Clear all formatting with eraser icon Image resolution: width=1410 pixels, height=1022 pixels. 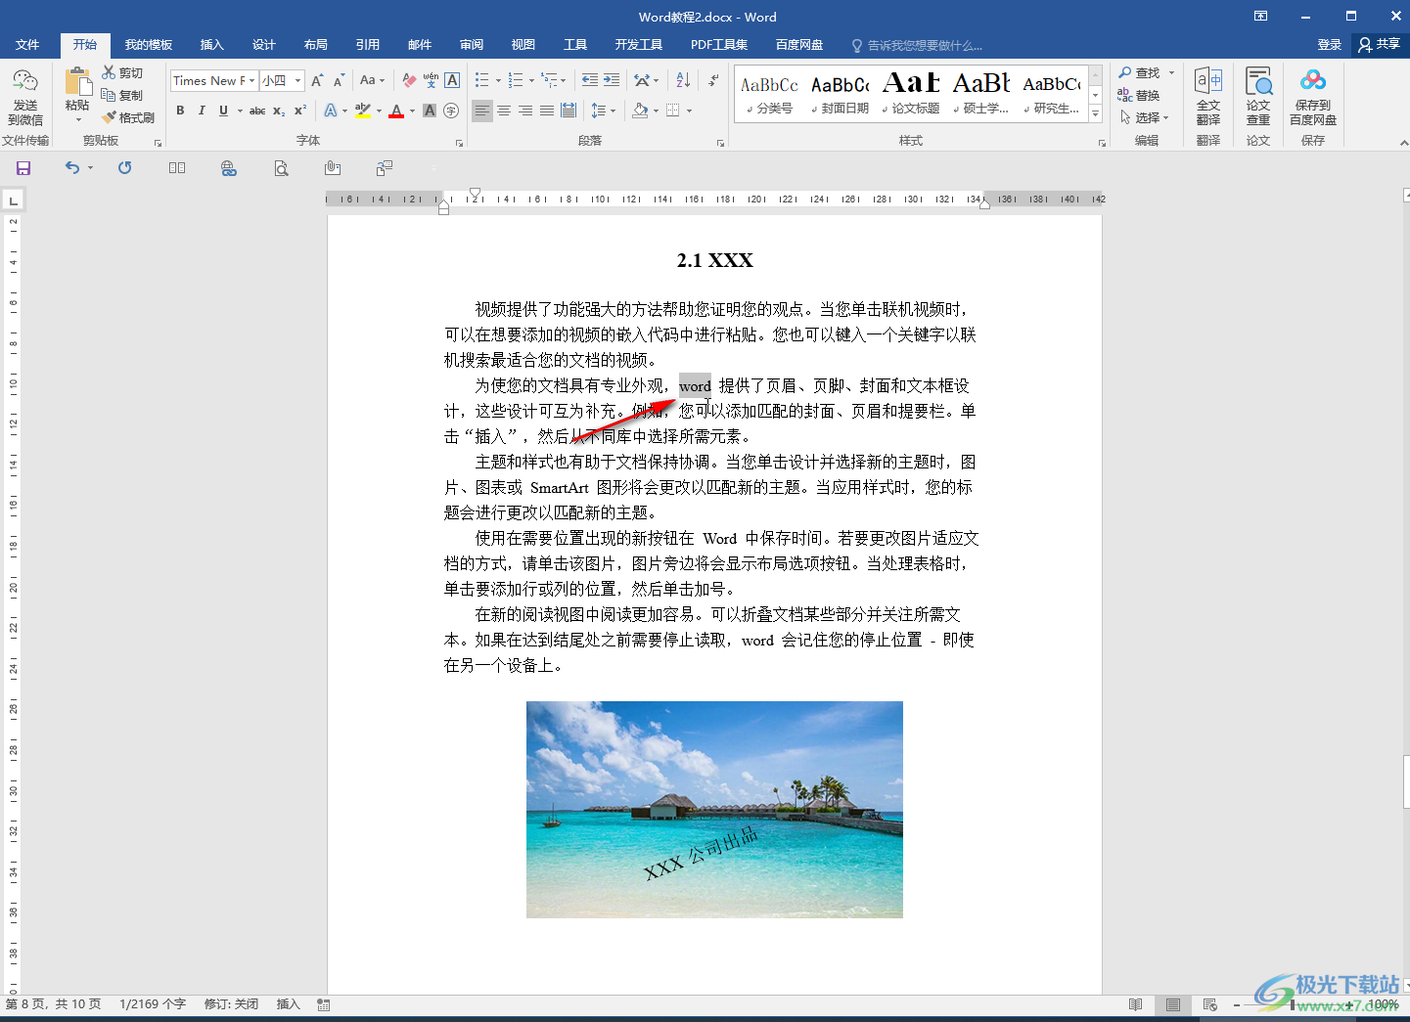click(x=409, y=80)
